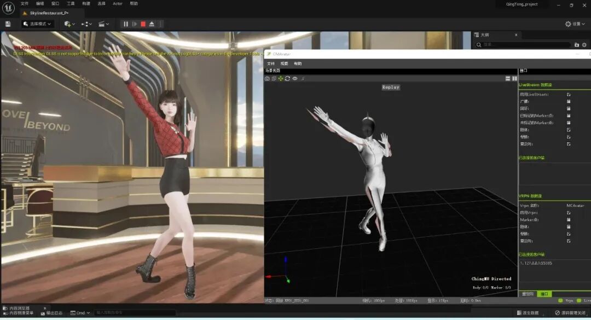Pause the running simulation
The image size is (591, 320).
126,24
